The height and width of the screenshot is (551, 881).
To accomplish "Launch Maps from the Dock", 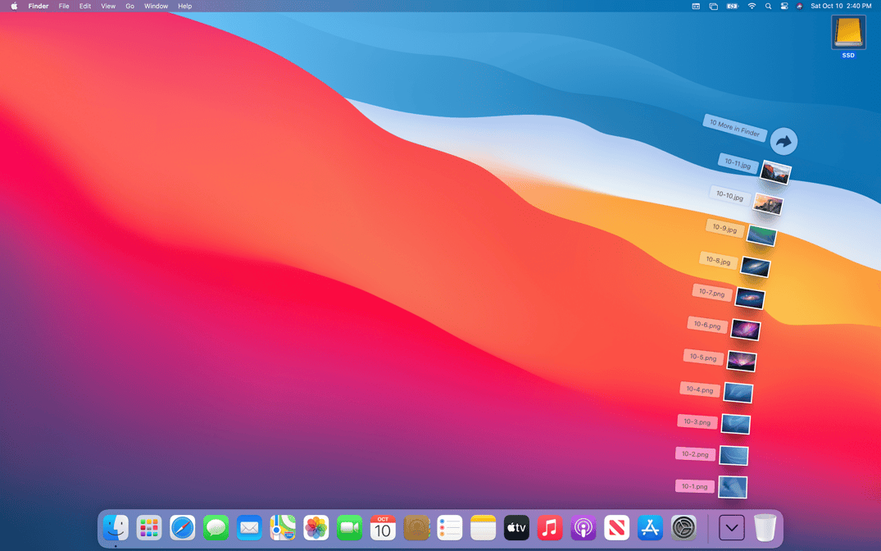I will click(283, 528).
